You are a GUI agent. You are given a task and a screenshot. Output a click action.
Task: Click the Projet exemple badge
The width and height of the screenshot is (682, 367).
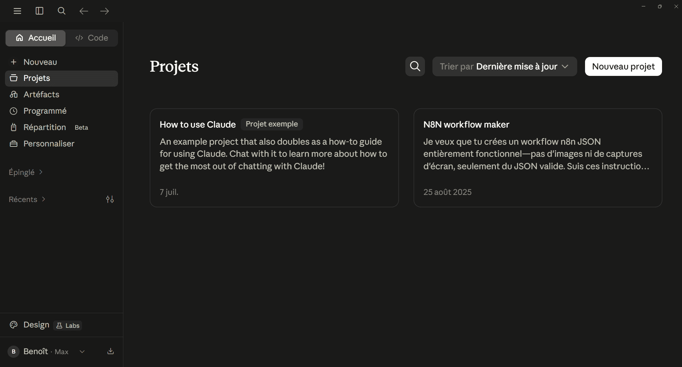coord(272,124)
